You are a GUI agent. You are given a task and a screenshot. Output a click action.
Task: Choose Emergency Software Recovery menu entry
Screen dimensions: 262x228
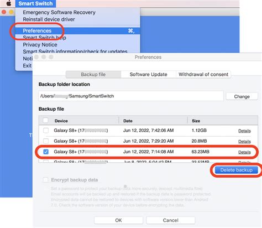tap(59, 12)
